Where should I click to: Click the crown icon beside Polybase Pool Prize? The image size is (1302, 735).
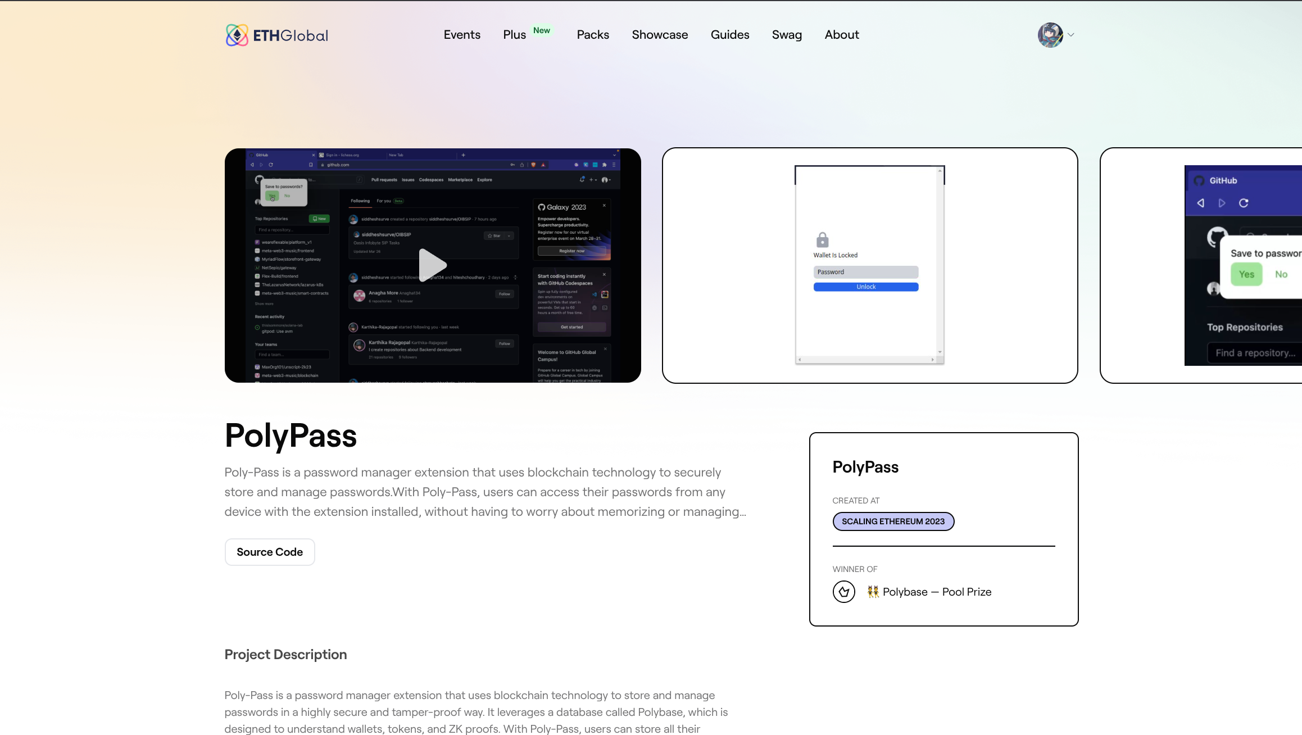point(843,592)
